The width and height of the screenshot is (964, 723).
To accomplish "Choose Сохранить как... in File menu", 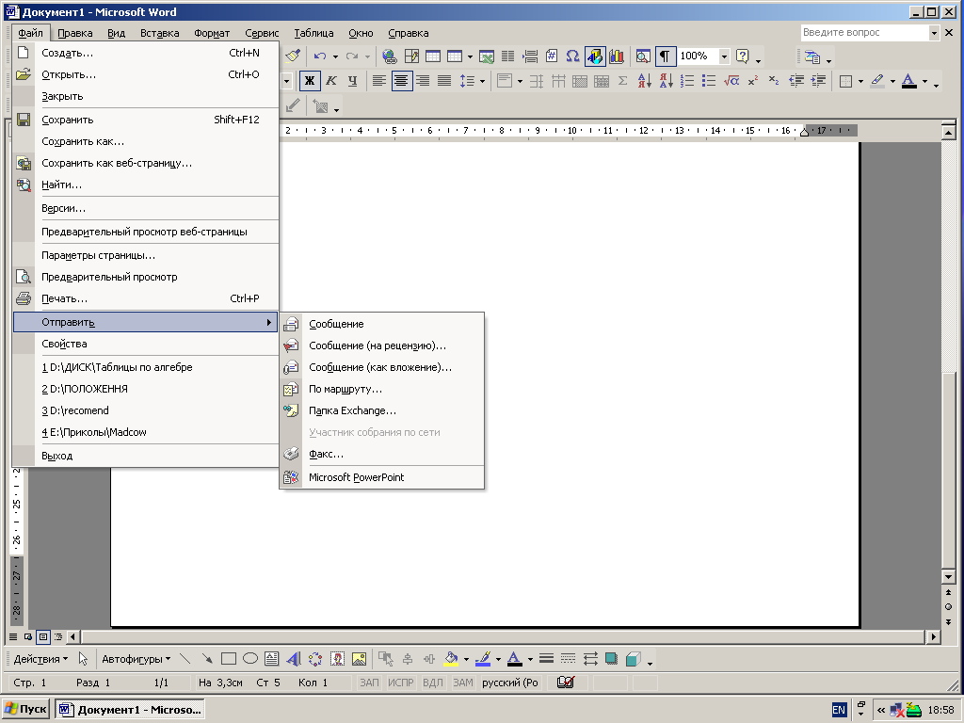I will point(146,141).
